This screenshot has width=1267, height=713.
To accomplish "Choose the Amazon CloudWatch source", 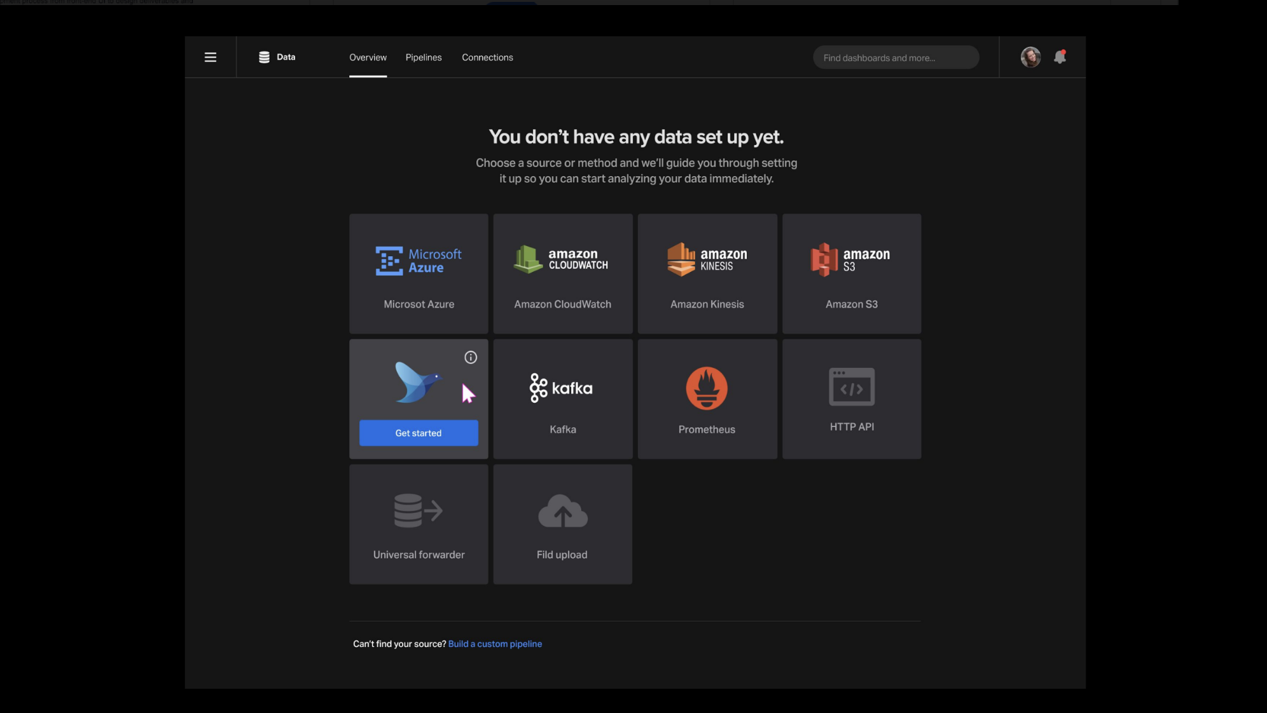I will [563, 274].
